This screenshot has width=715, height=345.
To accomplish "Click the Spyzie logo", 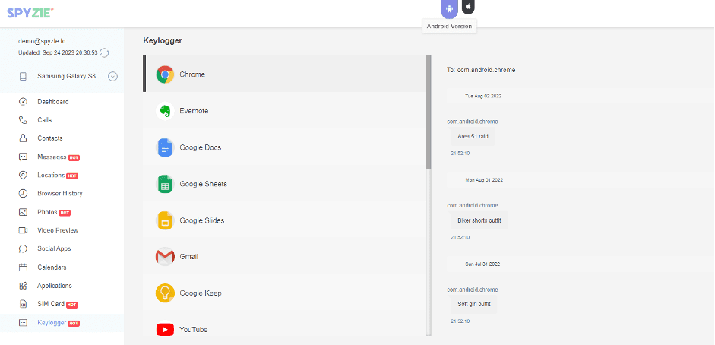I will point(30,13).
